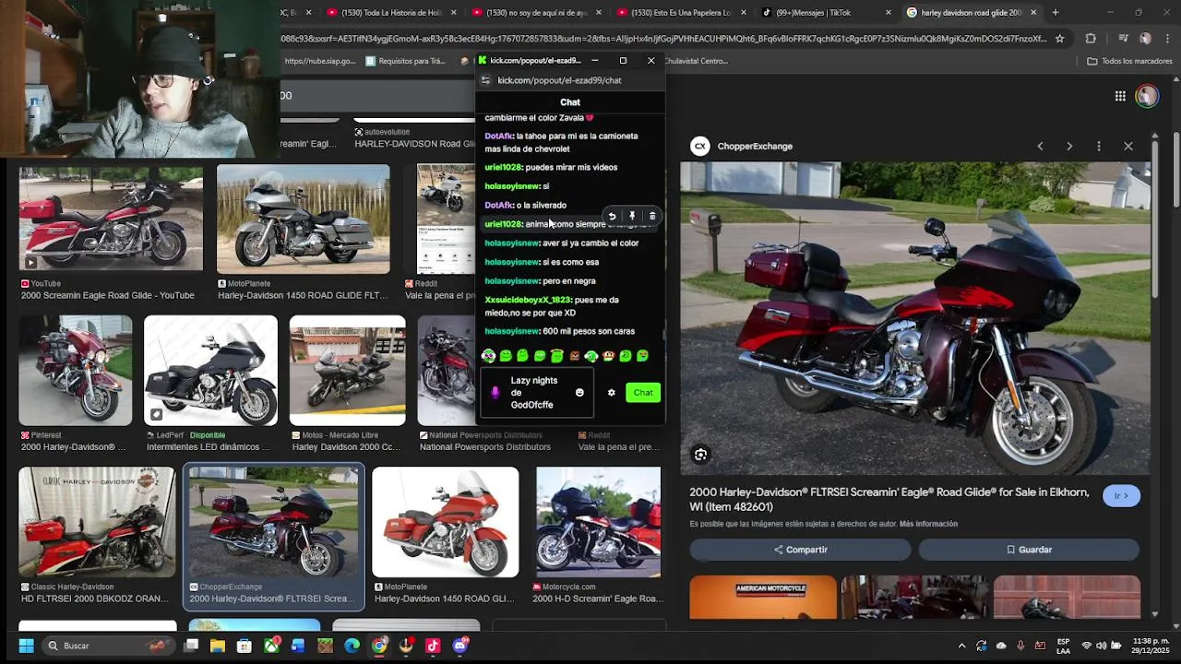Image resolution: width=1181 pixels, height=664 pixels.
Task: Click the purple microphone icon in chat input
Action: 495,393
